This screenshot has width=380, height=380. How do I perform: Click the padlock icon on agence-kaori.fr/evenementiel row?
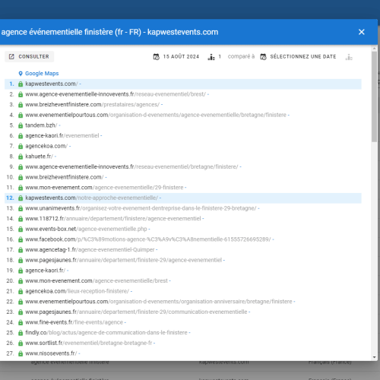[21, 136]
